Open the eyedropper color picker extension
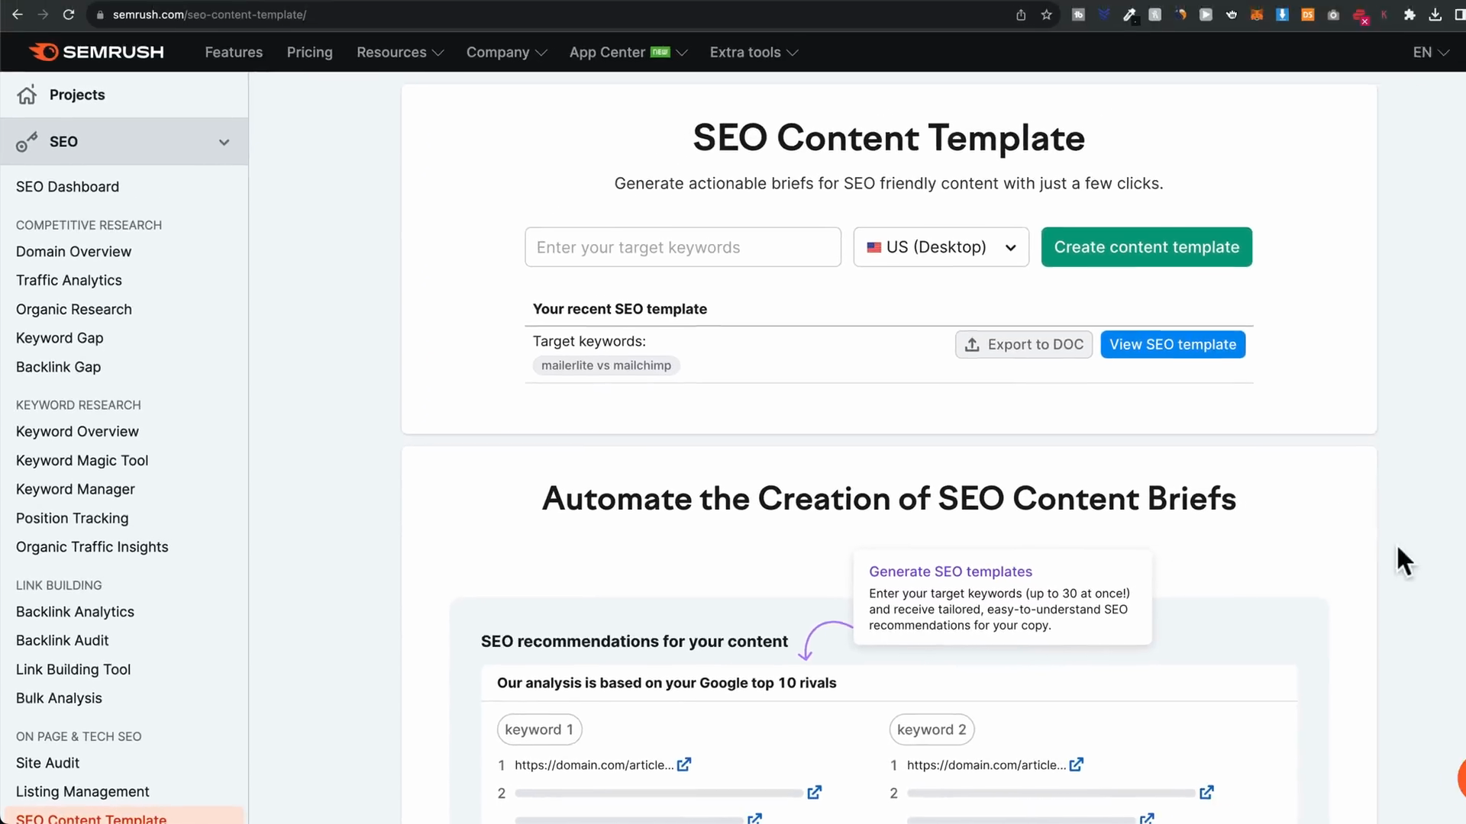 click(1129, 14)
